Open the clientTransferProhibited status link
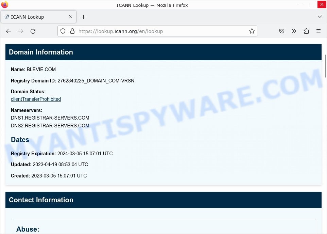Image resolution: width=327 pixels, height=234 pixels. 36,99
